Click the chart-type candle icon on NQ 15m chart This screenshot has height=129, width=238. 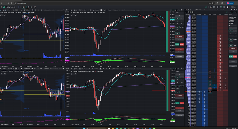point(22,10)
